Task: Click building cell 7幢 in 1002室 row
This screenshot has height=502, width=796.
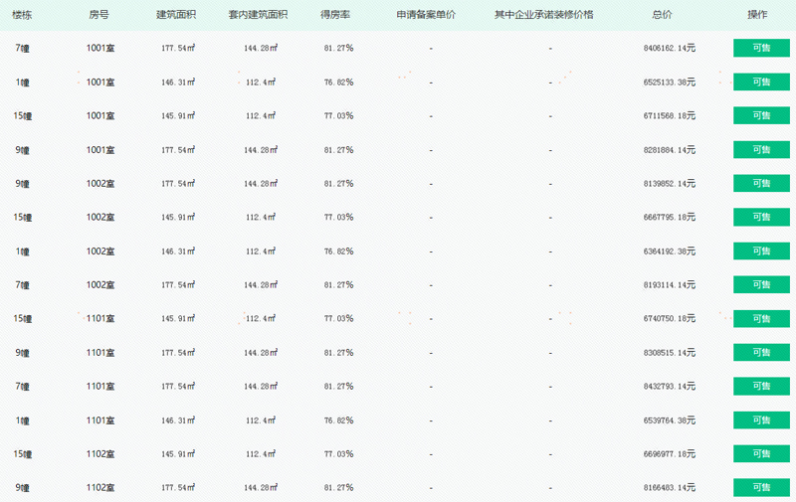Action: (x=22, y=285)
